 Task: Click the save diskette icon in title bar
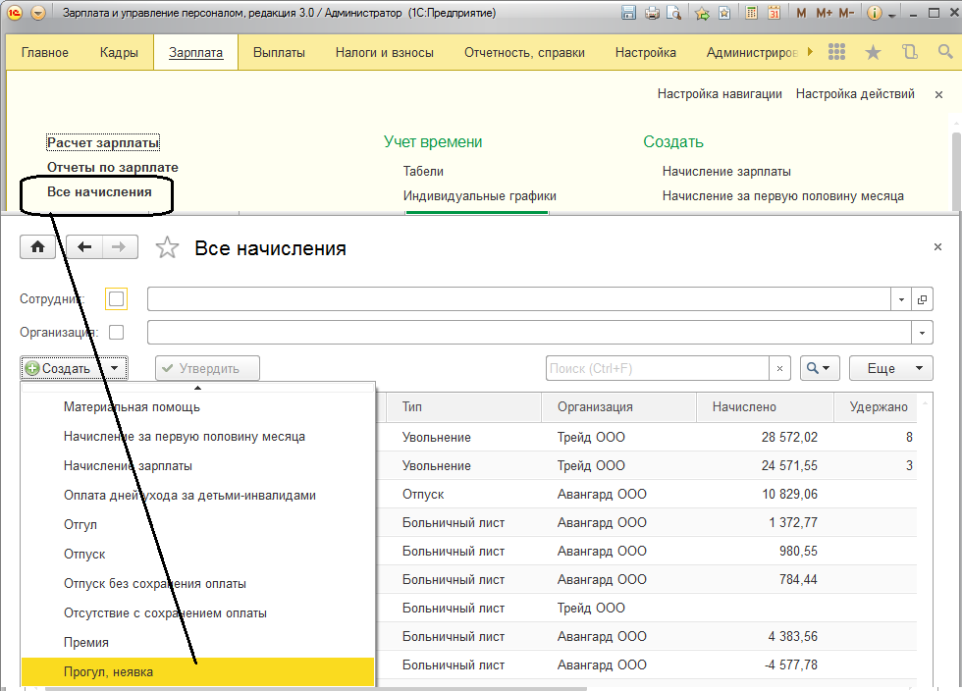(x=629, y=14)
